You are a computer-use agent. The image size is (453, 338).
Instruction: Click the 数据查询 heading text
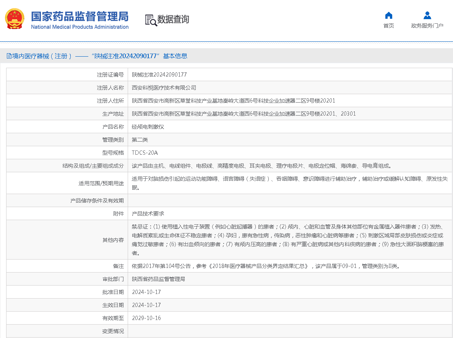[x=173, y=19]
